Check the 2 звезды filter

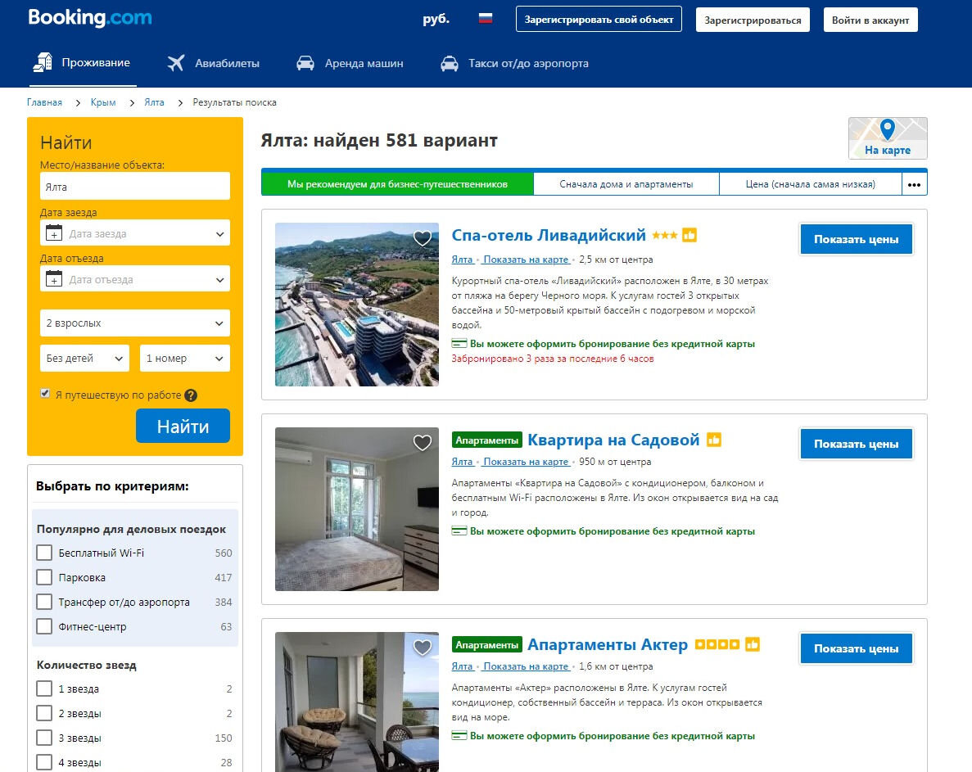[x=44, y=713]
